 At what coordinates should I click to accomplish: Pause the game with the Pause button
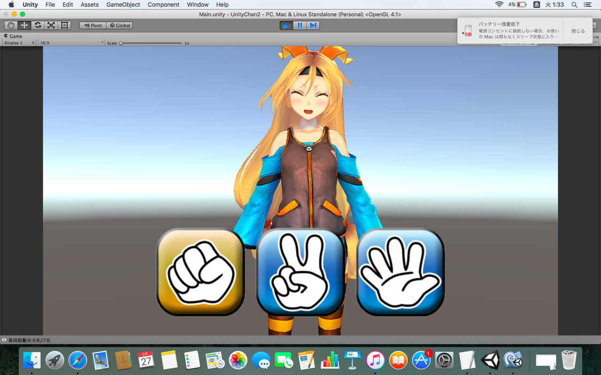coord(300,25)
